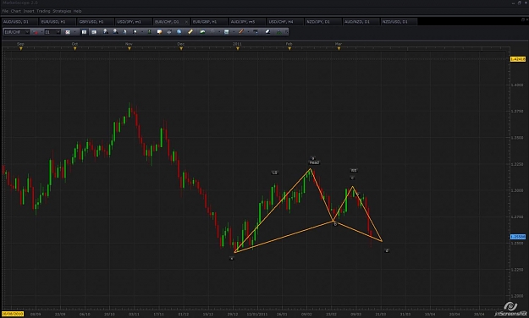Select the white eraser tool
The image size is (529, 318).
click(x=267, y=31)
